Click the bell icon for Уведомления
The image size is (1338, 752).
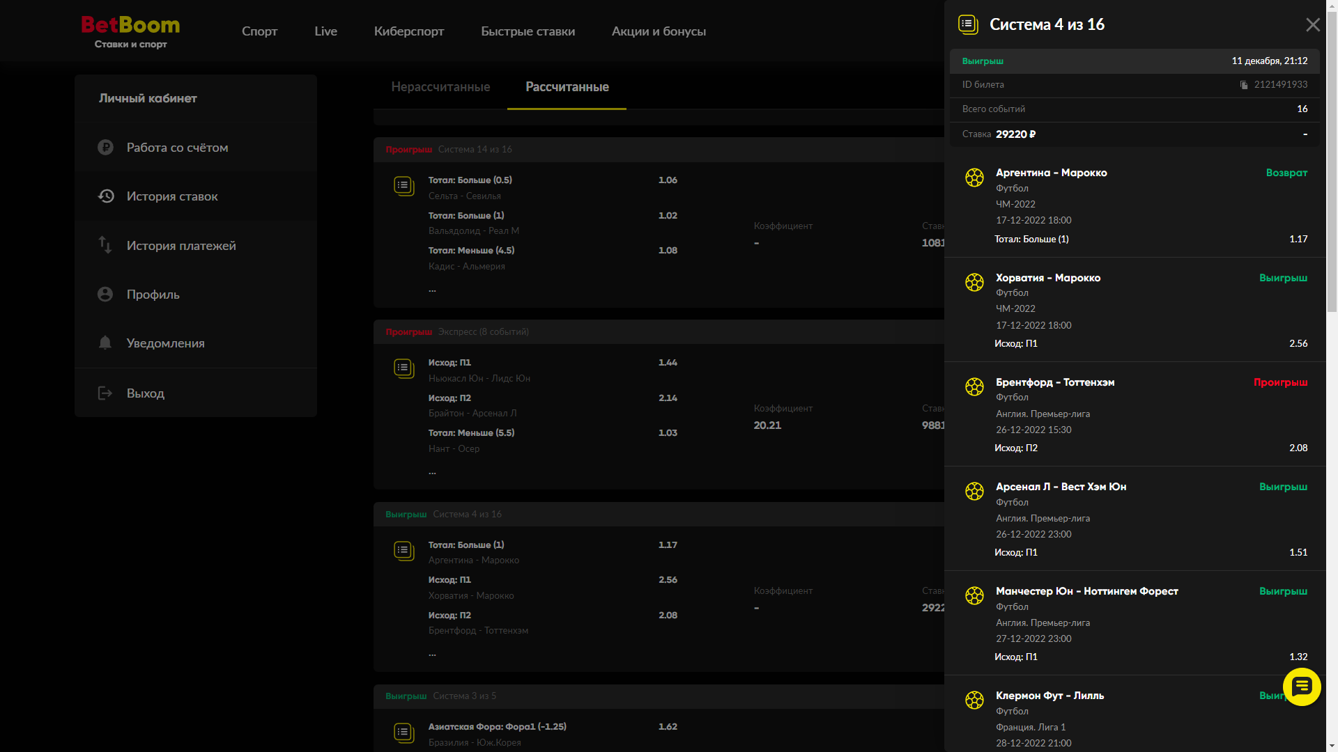click(x=105, y=343)
